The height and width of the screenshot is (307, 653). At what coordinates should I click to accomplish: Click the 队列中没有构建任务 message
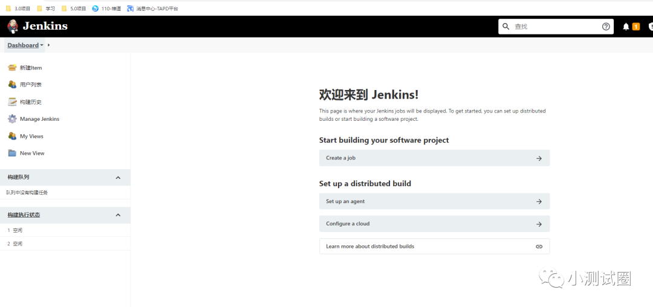[27, 193]
